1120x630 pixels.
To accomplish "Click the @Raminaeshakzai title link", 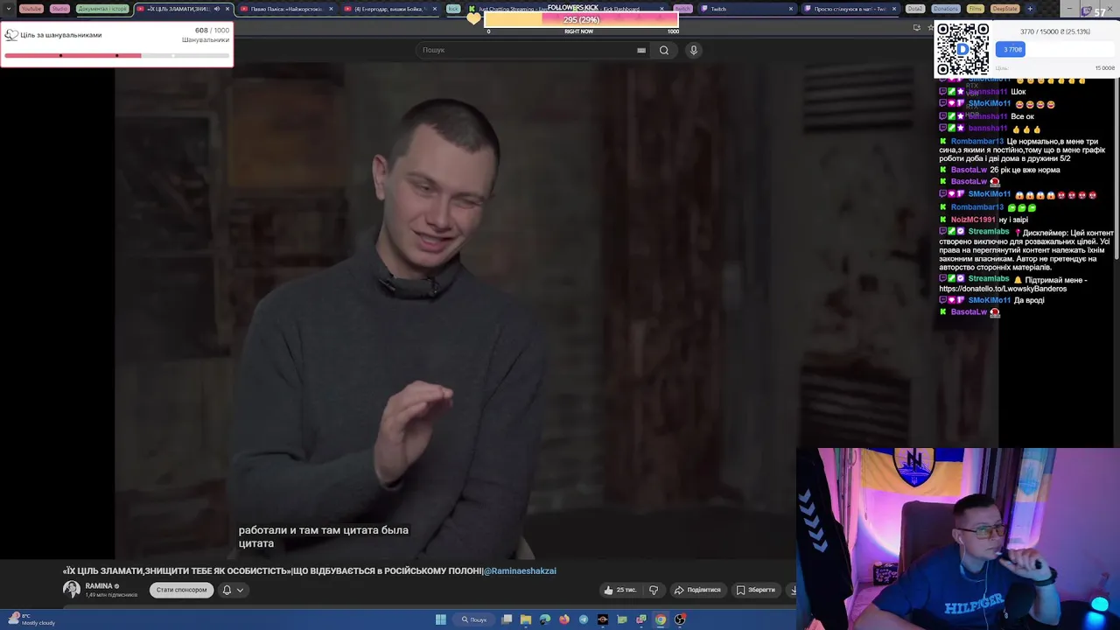I will 520,570.
